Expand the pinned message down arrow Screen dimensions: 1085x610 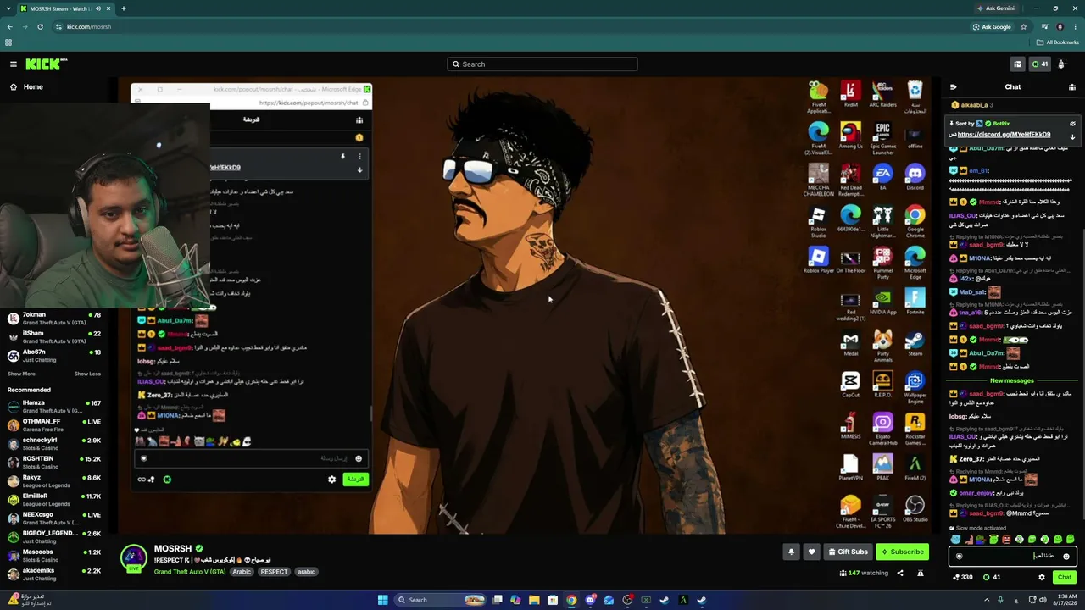click(x=1072, y=136)
